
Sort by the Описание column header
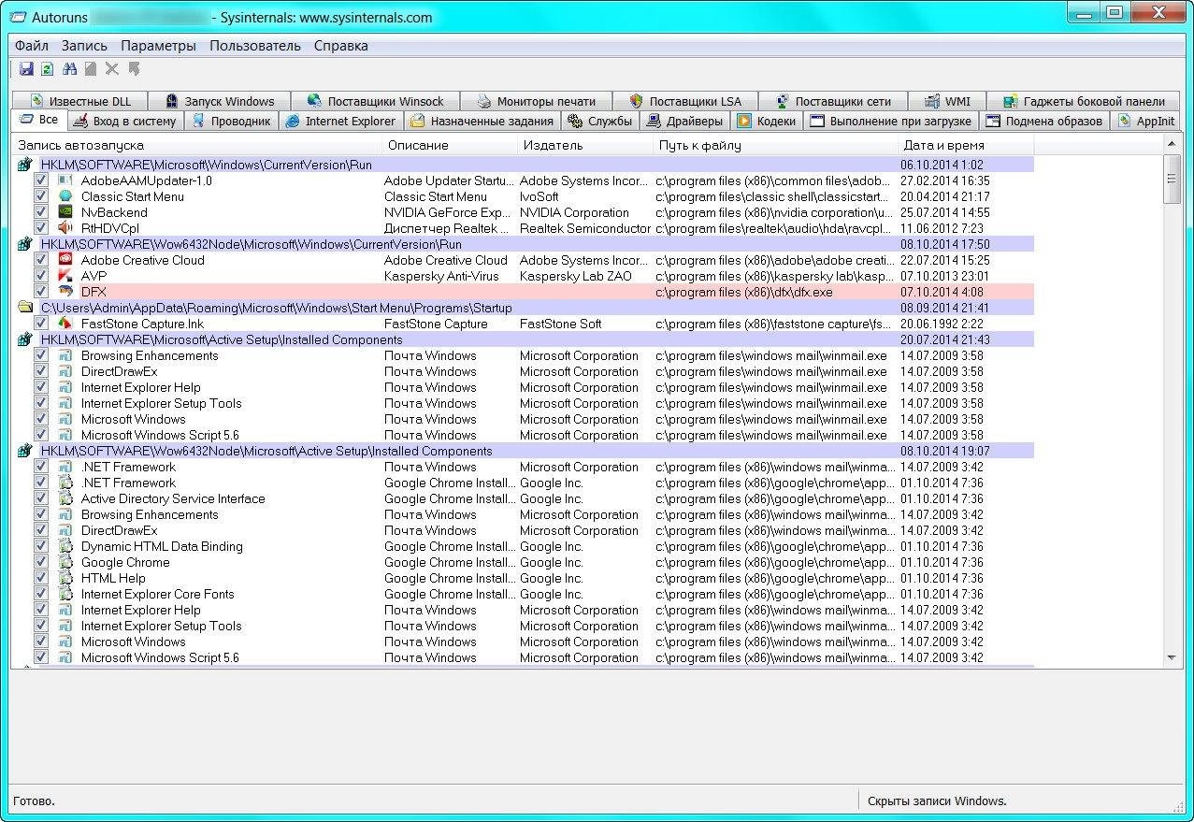pyautogui.click(x=451, y=145)
